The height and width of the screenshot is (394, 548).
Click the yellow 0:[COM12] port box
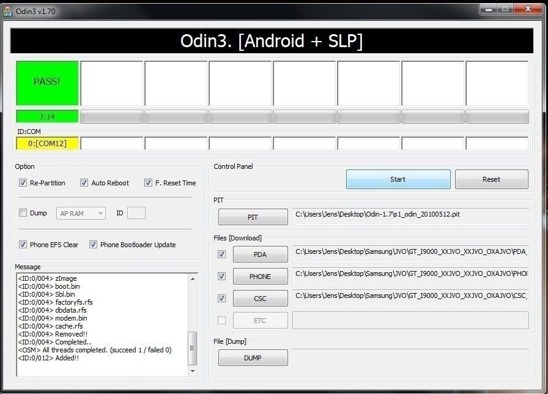tap(48, 143)
